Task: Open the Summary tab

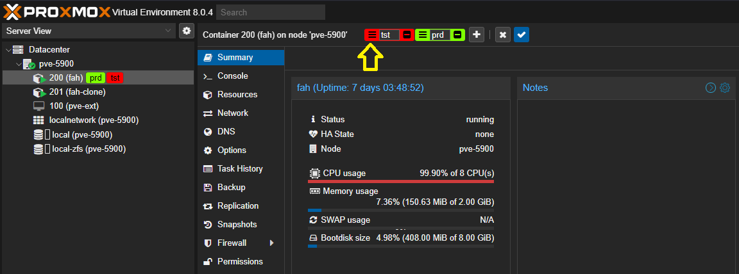Action: tap(241, 58)
